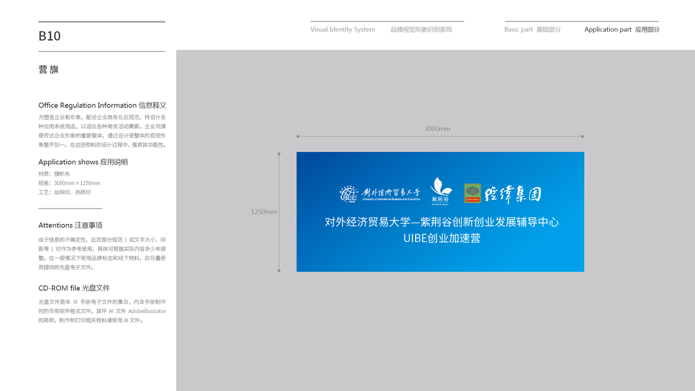Click the 材质：旗帜布 line
The image size is (695, 391).
click(54, 174)
